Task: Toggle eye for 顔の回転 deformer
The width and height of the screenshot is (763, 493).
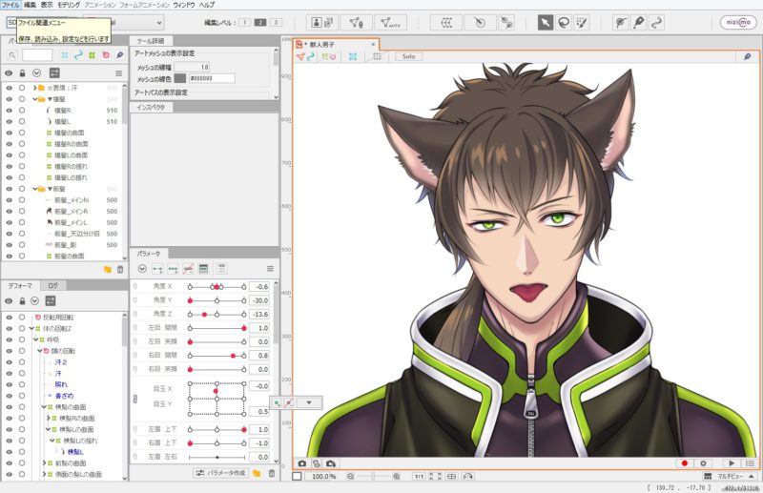Action: (9, 351)
